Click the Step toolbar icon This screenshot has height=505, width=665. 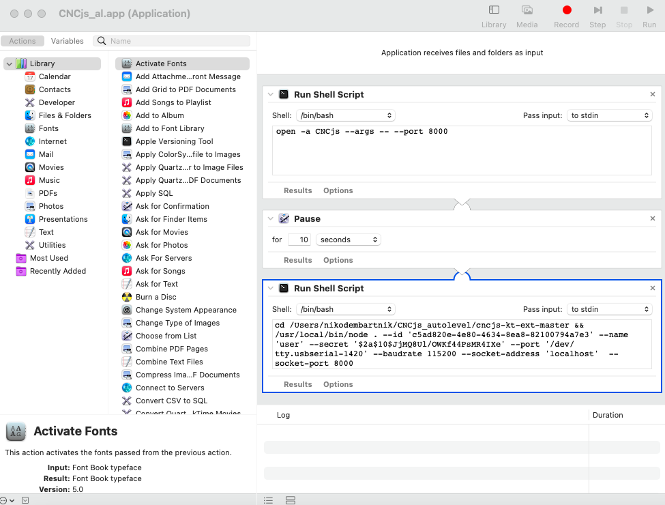(597, 10)
